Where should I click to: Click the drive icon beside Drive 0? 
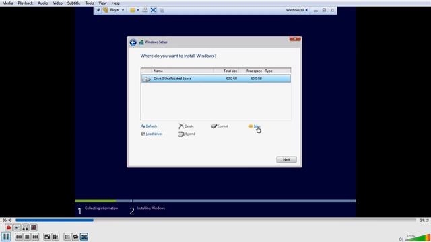point(147,79)
